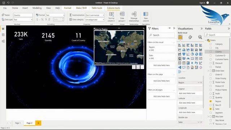Uncheck the Sales field checkbox
This screenshot has height=130, width=231.
[x=210, y=109]
